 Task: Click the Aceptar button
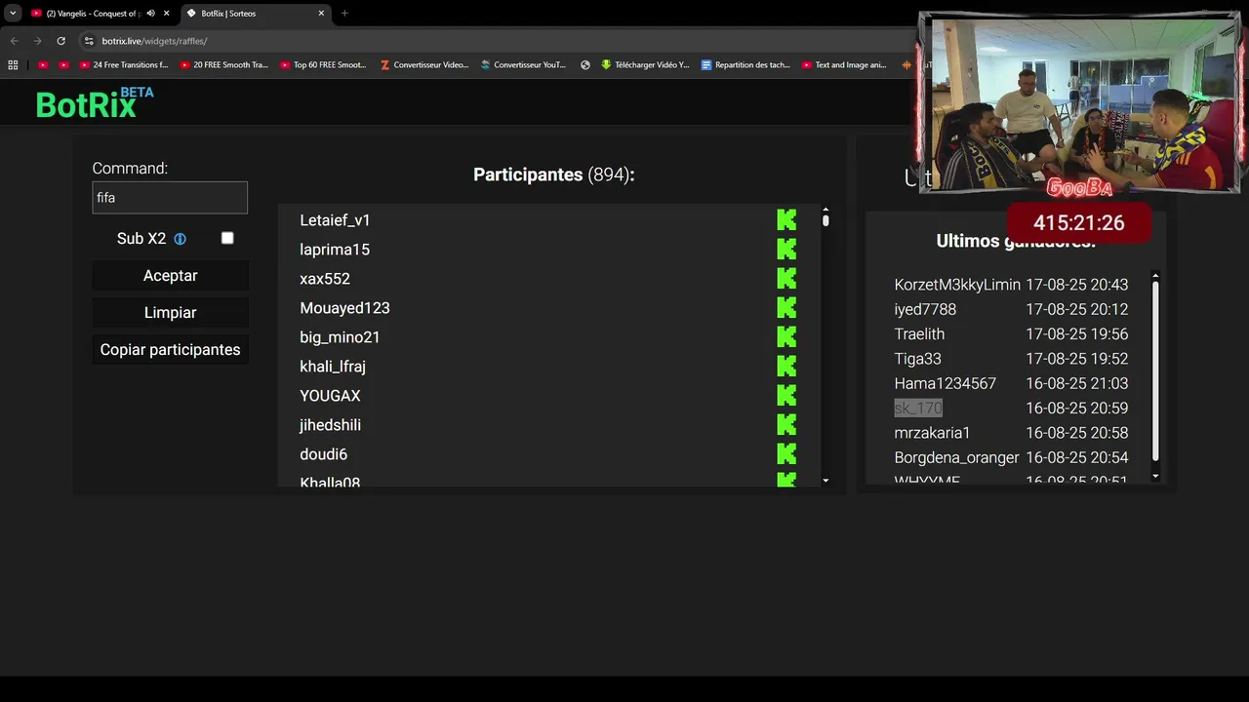(171, 276)
